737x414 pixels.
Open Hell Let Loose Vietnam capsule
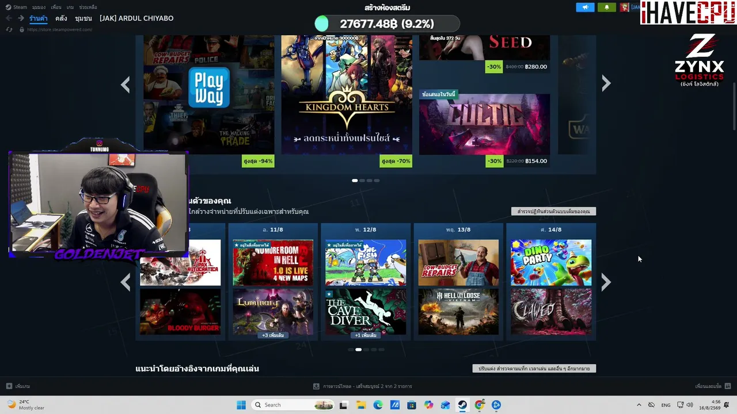click(x=458, y=312)
